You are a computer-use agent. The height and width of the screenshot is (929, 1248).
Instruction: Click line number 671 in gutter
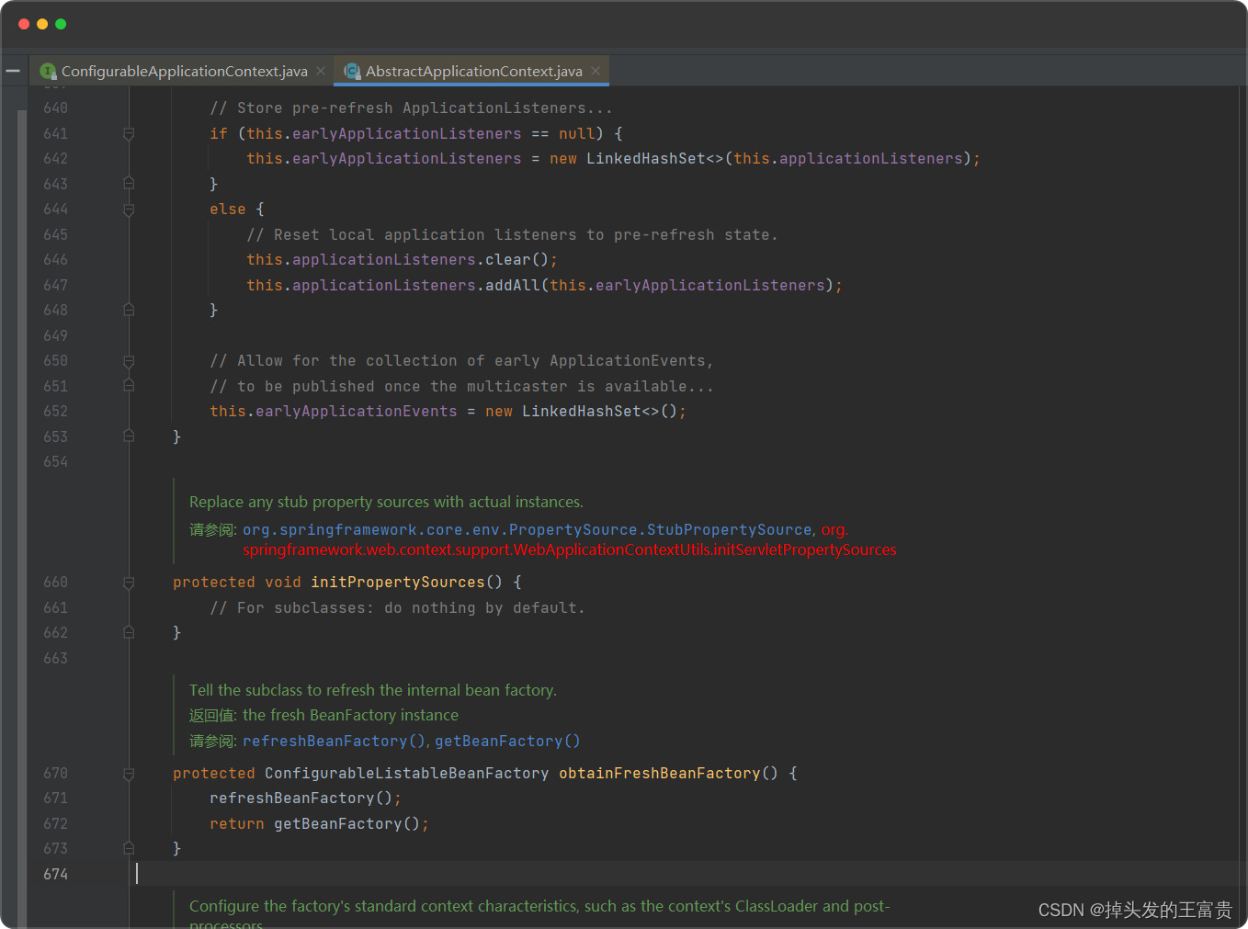[x=55, y=799]
